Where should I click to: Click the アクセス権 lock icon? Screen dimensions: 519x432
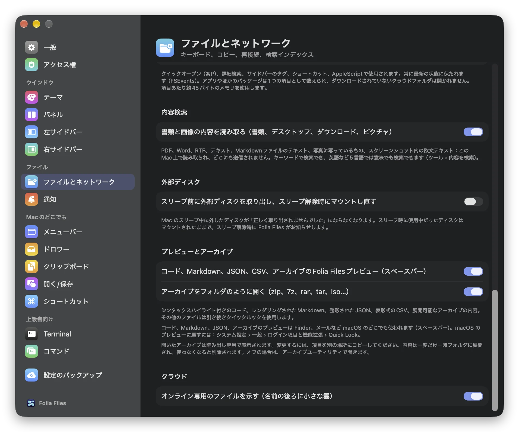(31, 65)
